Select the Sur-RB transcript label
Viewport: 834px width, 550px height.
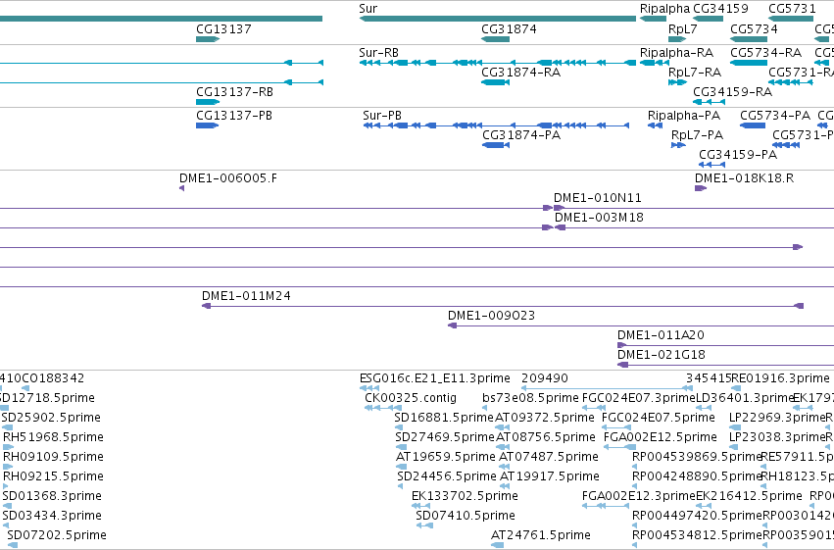378,52
